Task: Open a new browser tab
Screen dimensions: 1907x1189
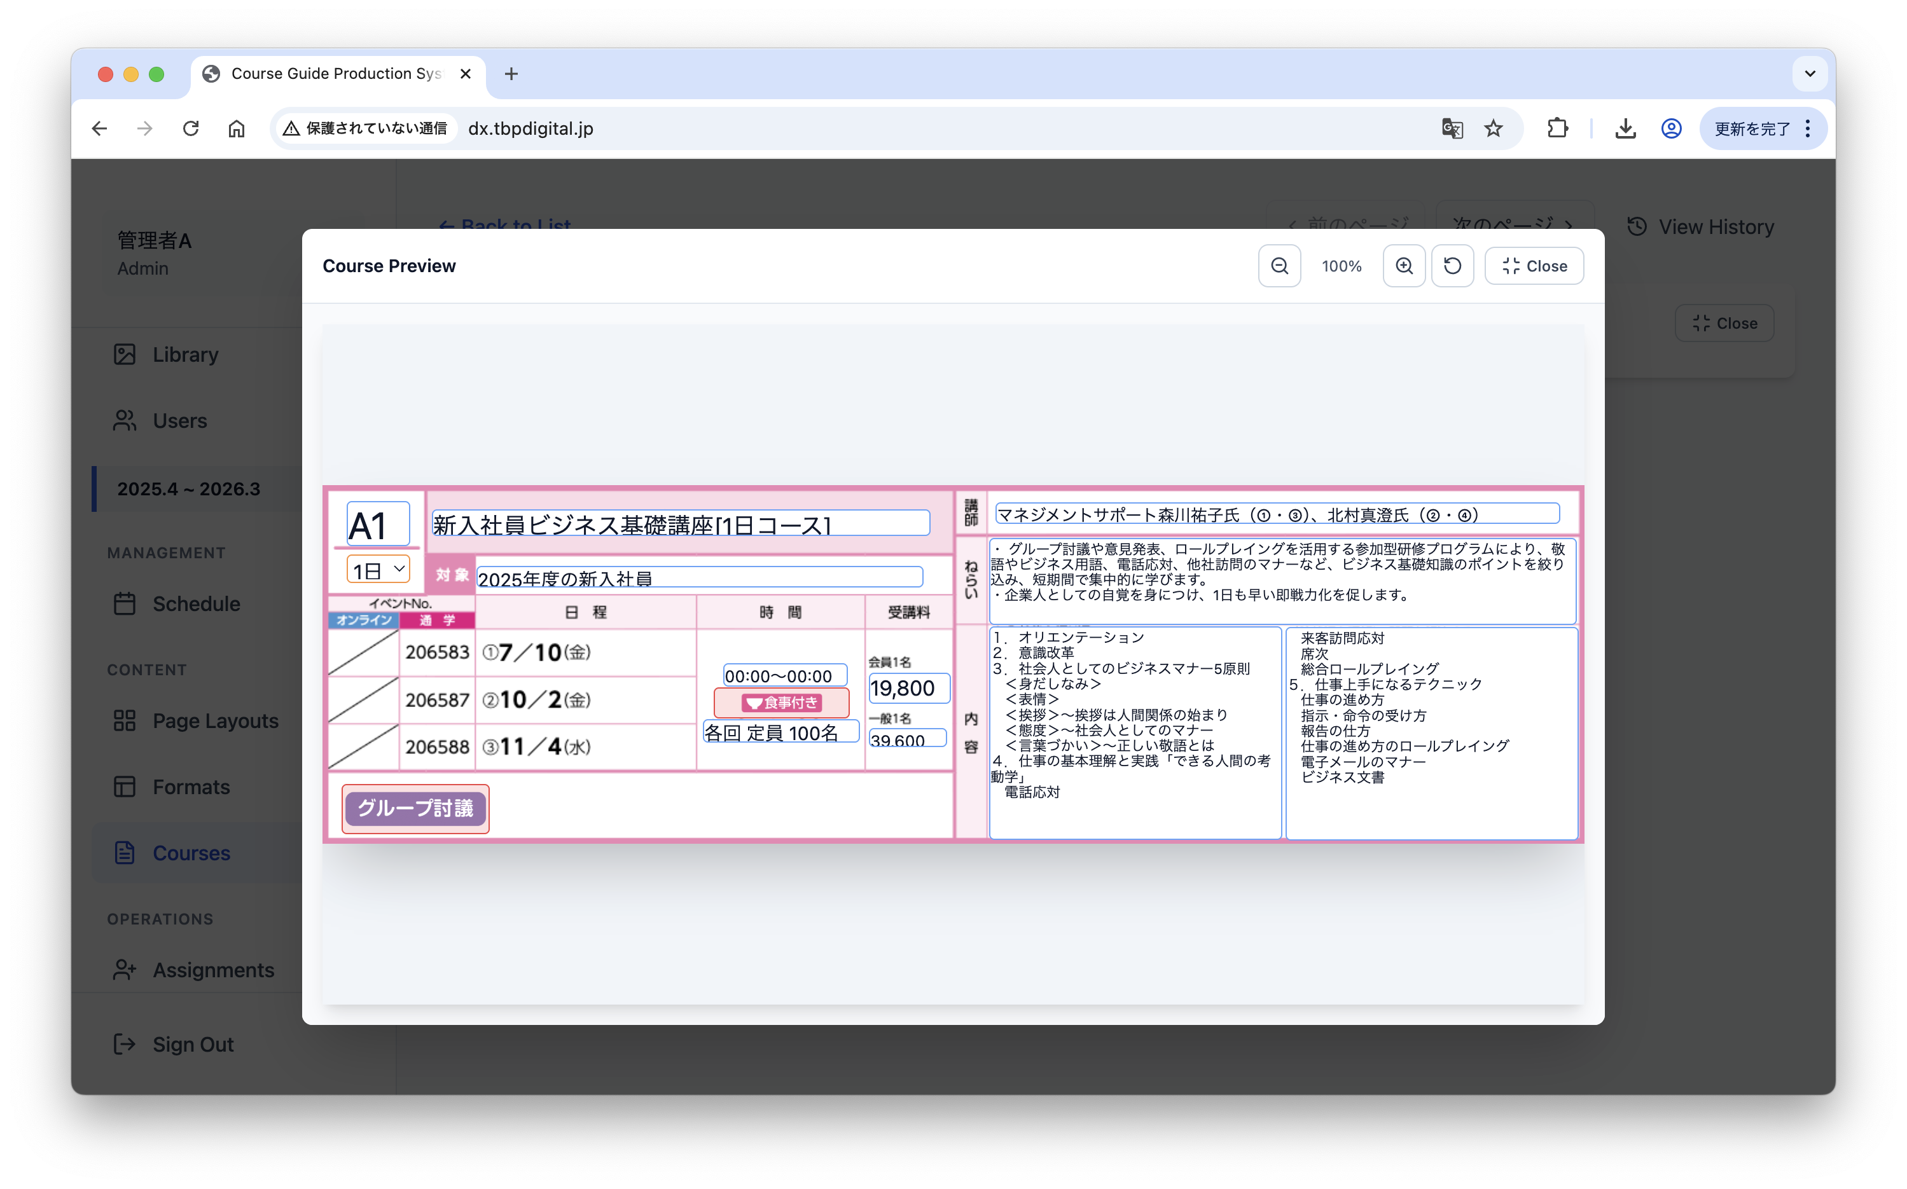Action: (x=511, y=74)
